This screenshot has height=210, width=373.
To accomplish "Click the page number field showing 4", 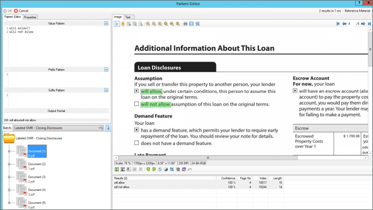I will coord(351,24).
